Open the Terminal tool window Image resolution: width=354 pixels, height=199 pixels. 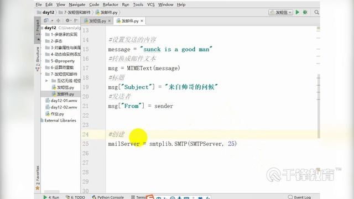click(139, 197)
